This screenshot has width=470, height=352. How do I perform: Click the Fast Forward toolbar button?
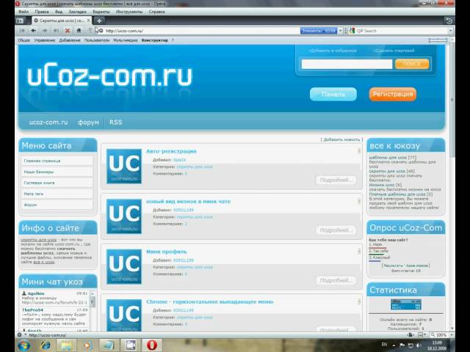(x=56, y=31)
